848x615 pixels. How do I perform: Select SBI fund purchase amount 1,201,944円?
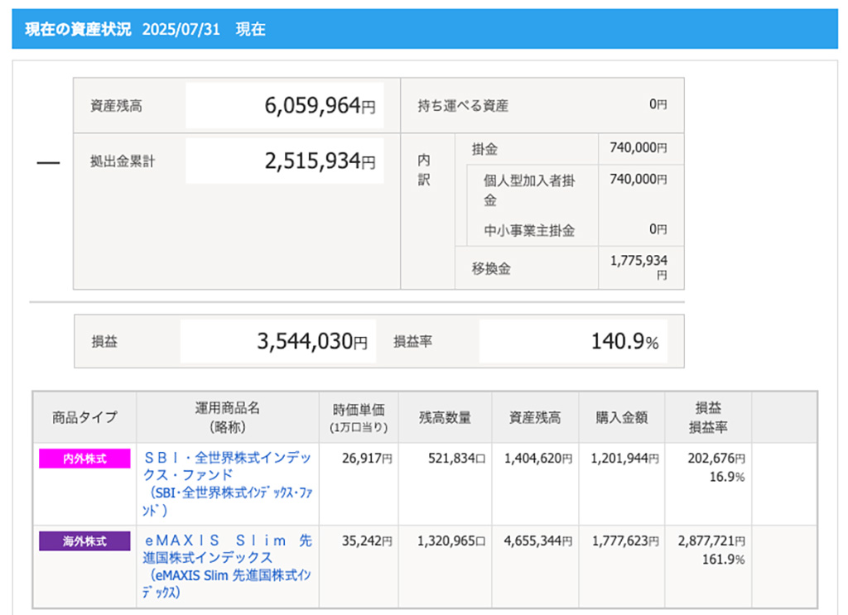[x=624, y=459]
